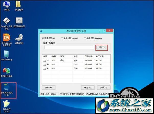This screenshot has width=154, height=114.
Task: Select the 还原分区 (R) radio option
Action: 48,38
